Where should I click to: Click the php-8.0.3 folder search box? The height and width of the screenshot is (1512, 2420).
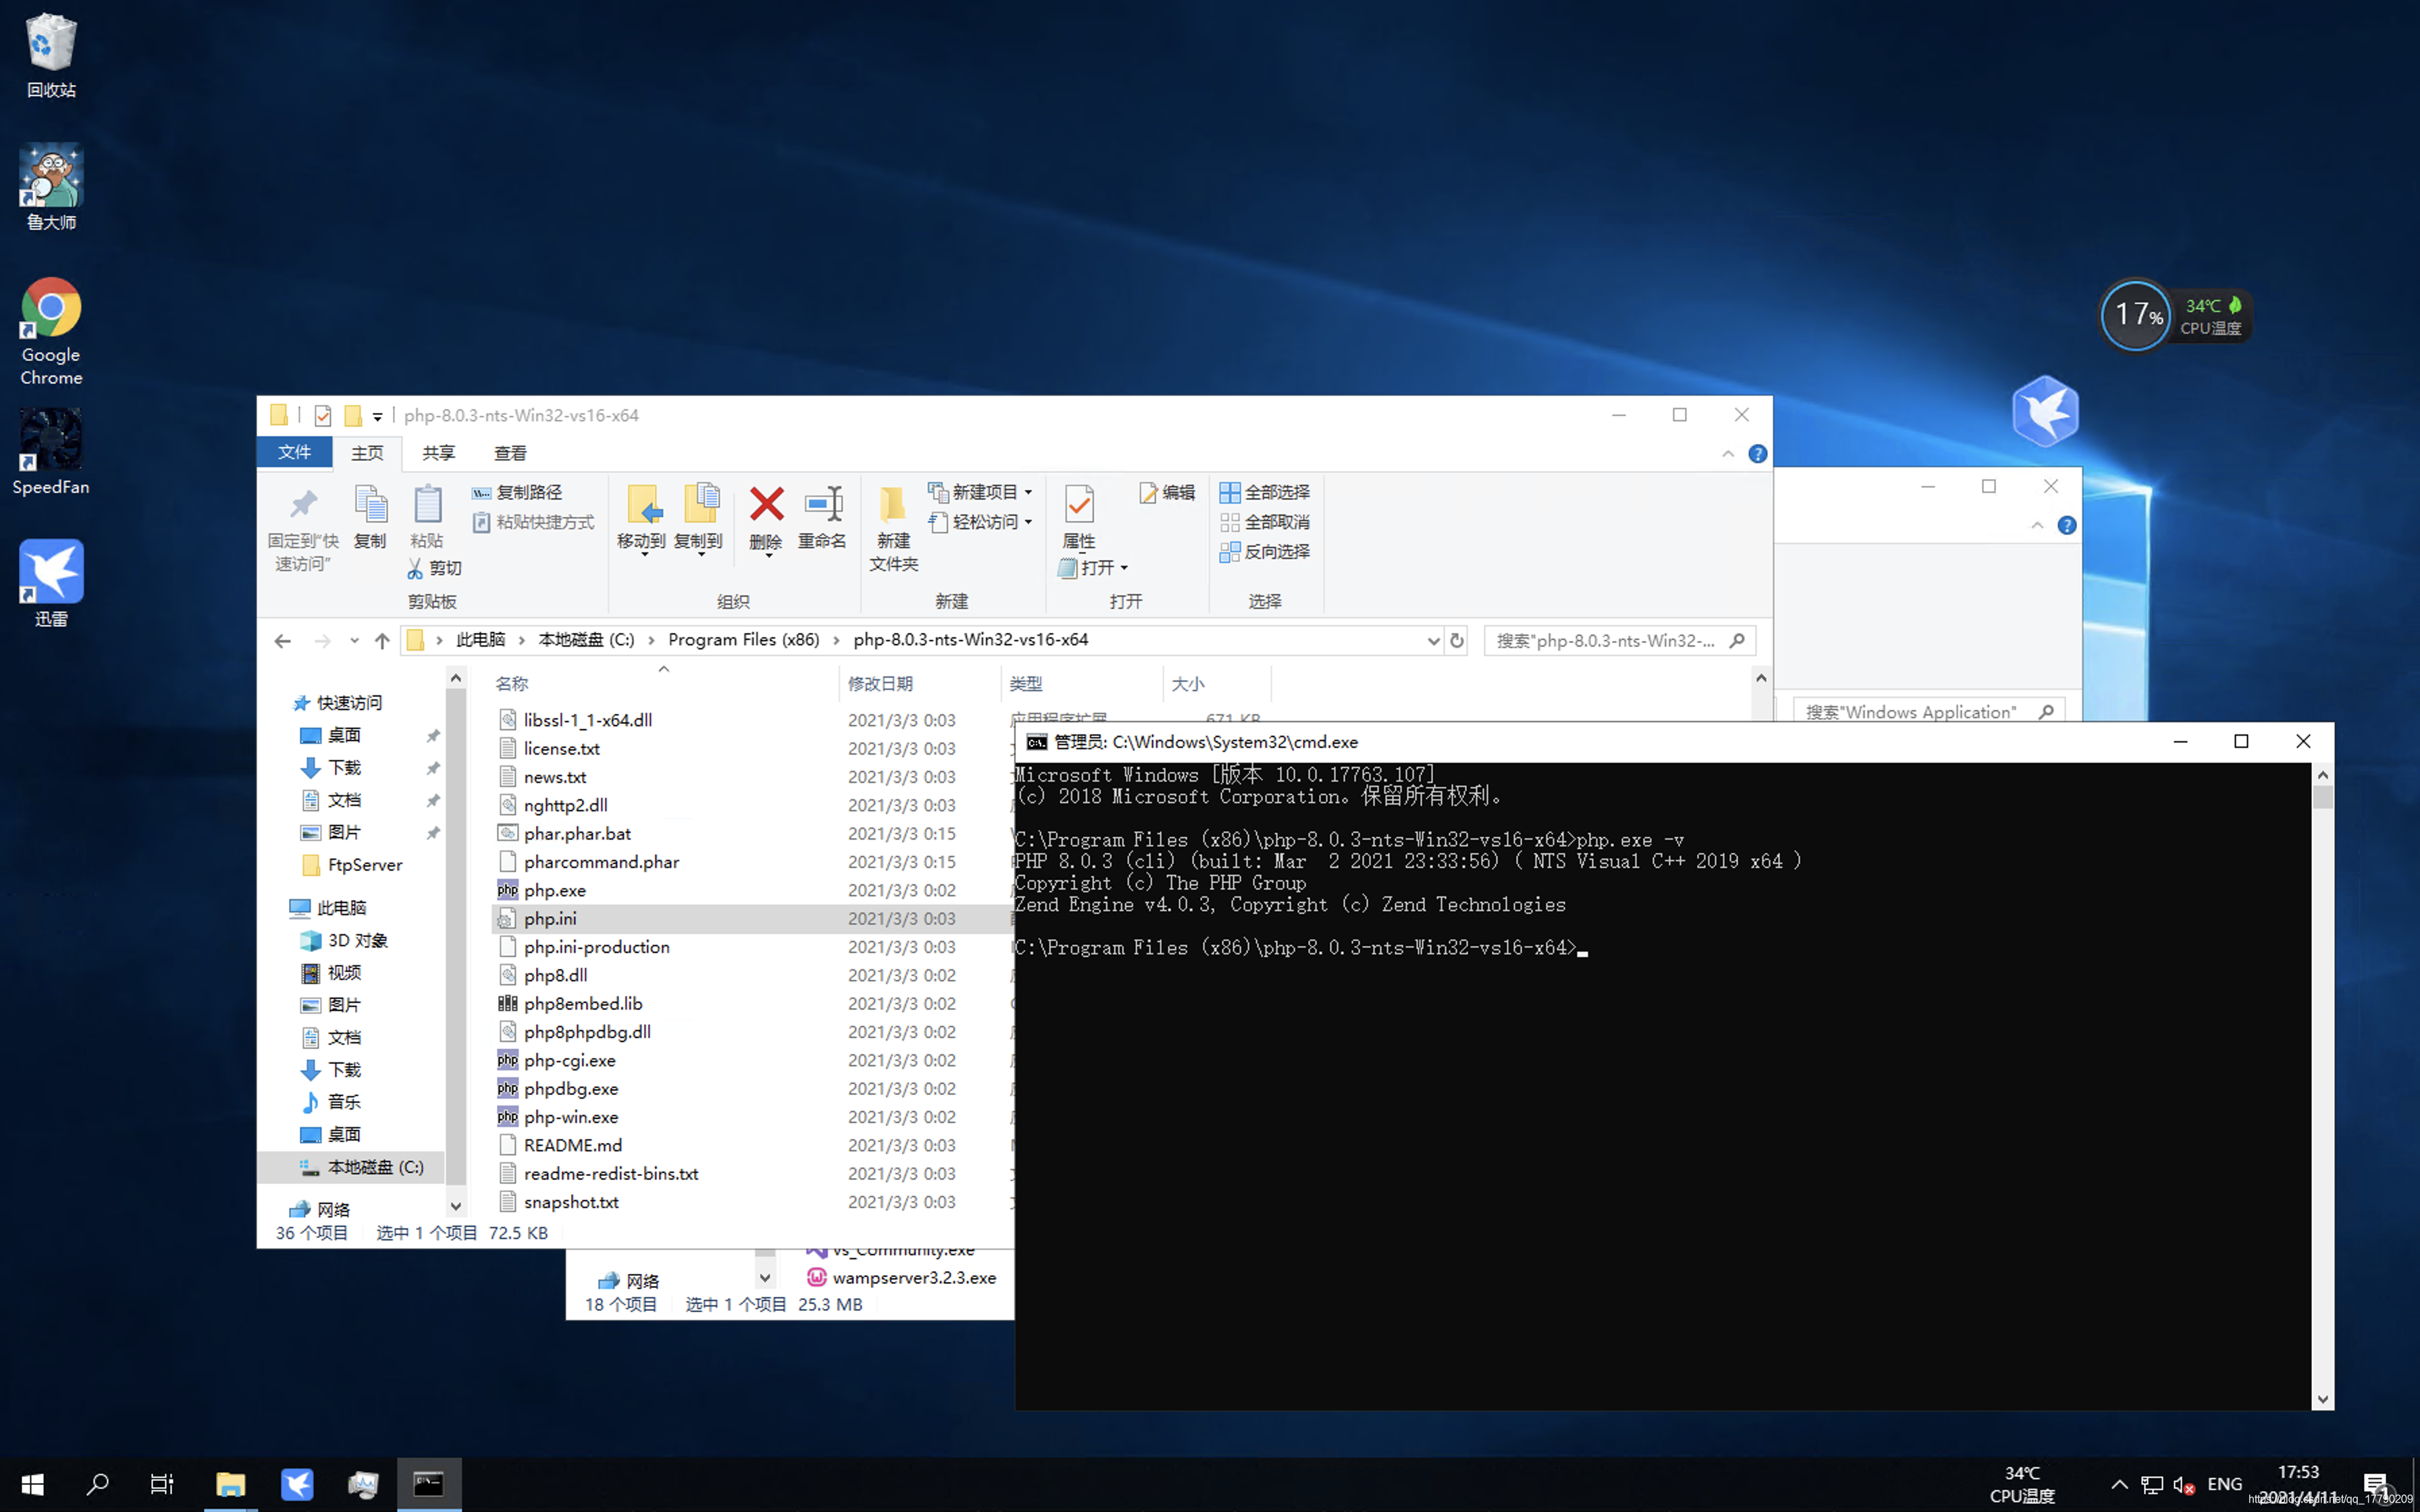tap(1606, 641)
